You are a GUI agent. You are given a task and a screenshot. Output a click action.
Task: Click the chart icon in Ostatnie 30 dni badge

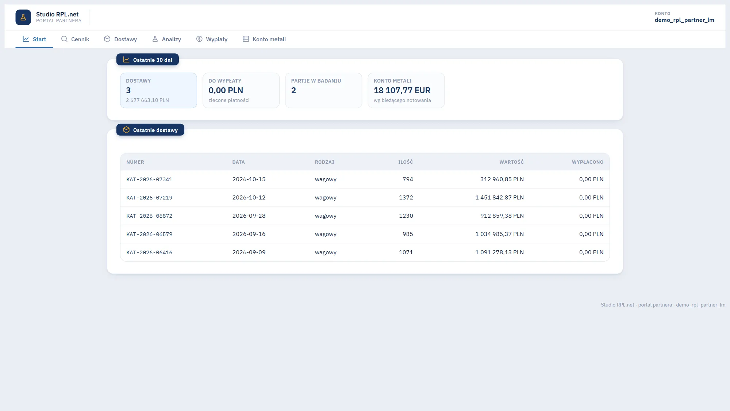point(126,60)
